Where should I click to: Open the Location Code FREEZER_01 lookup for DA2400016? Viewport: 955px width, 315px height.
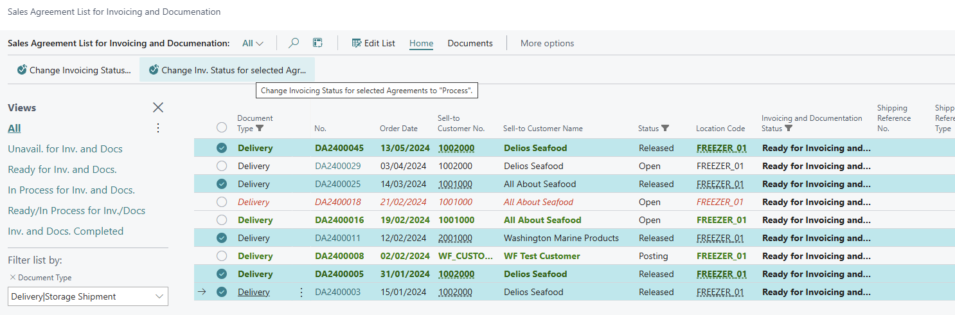(x=721, y=220)
